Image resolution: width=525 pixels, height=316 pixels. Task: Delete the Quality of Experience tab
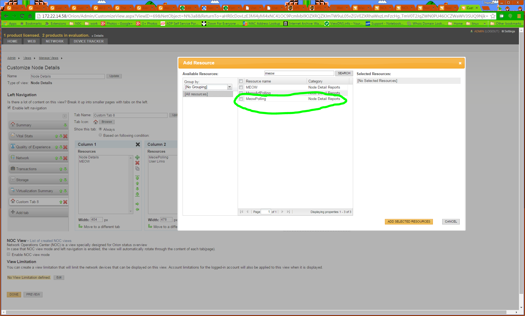(65, 147)
